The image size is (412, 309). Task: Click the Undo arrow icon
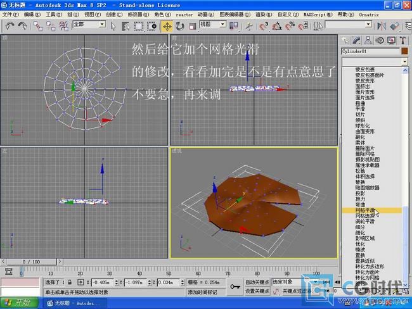click(10, 26)
